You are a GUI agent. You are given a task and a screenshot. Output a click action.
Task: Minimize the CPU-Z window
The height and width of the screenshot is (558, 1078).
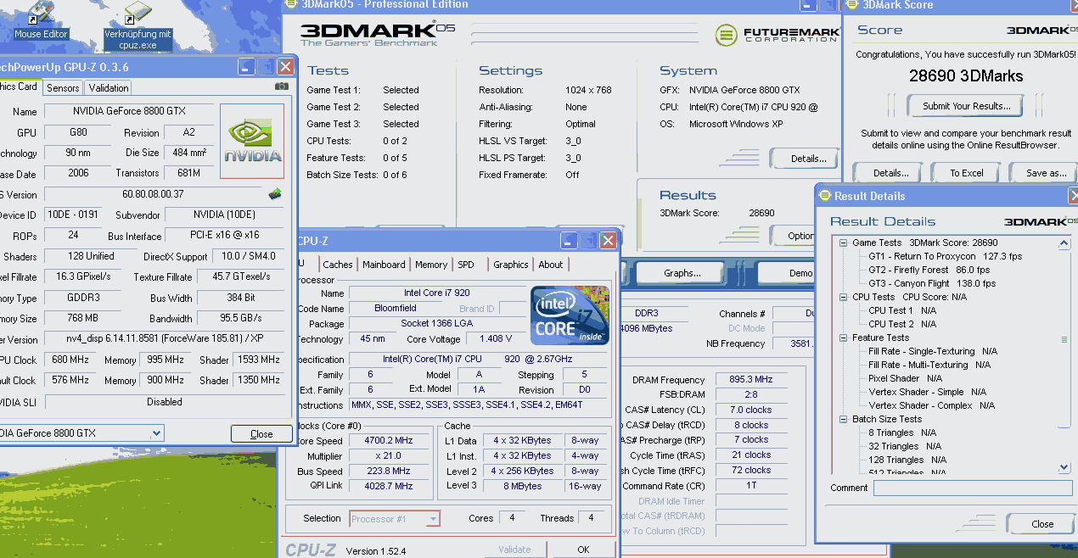click(x=570, y=241)
